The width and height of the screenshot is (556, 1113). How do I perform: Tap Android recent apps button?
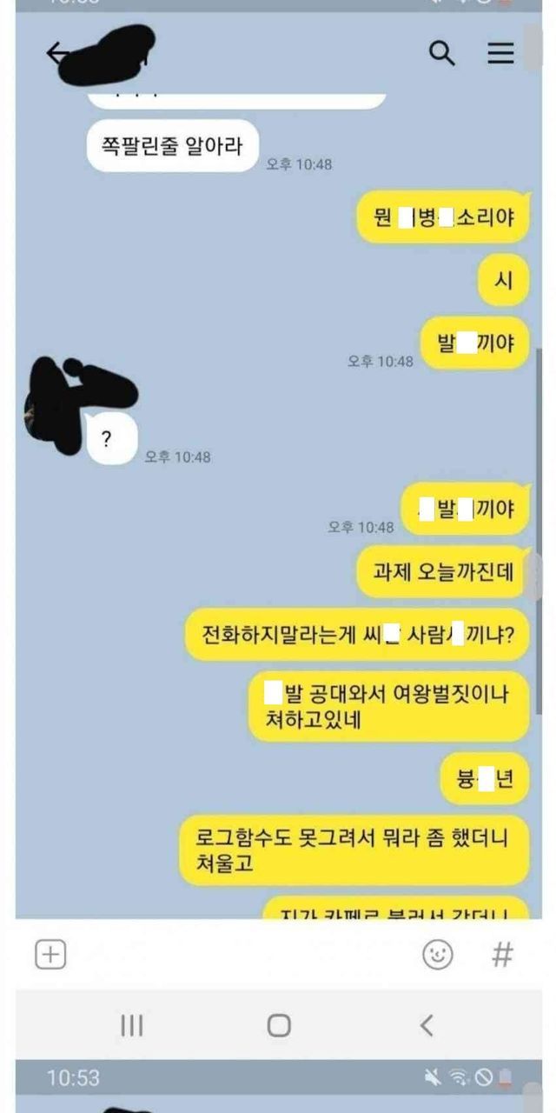(x=131, y=1026)
